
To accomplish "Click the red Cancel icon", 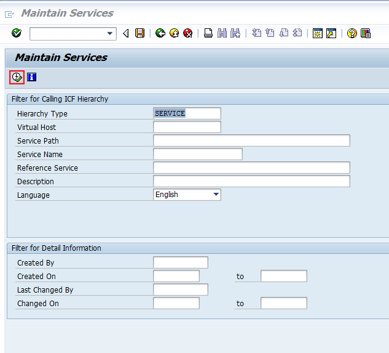I will (187, 33).
